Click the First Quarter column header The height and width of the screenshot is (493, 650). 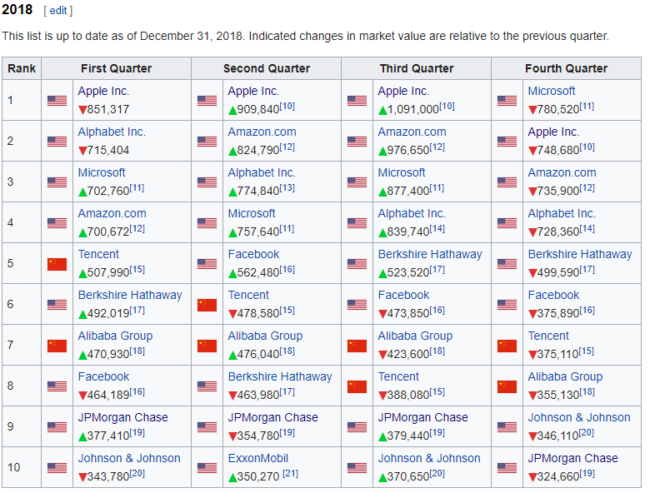click(116, 68)
